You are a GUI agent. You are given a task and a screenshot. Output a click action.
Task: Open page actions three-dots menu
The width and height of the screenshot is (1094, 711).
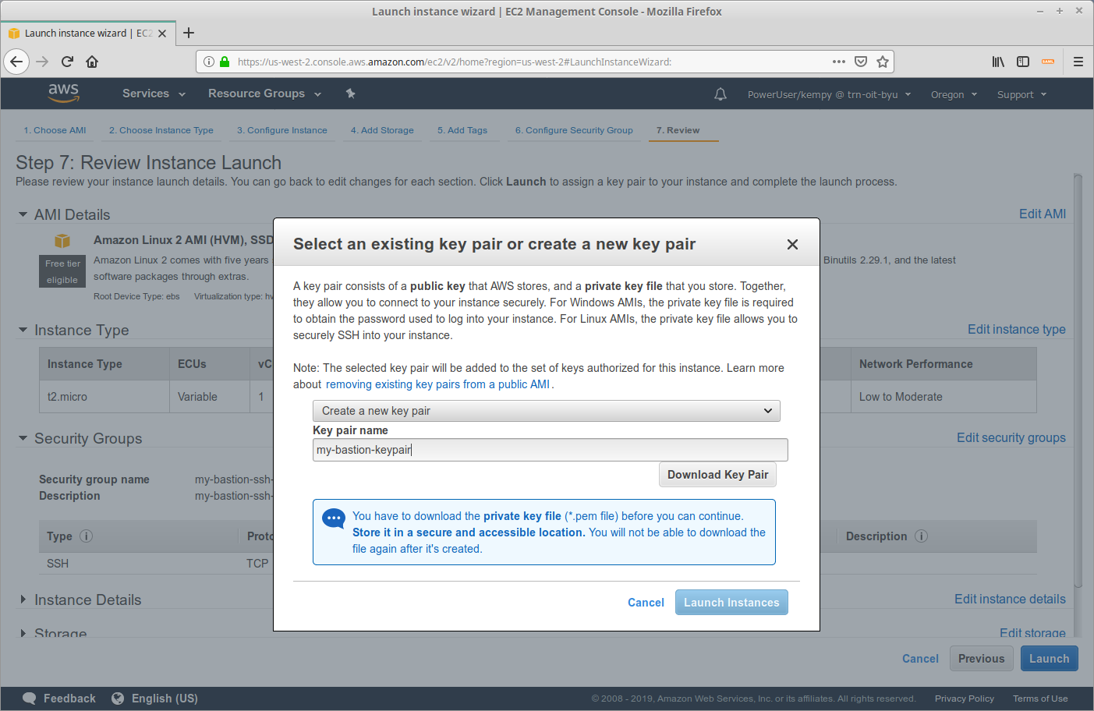tap(839, 62)
